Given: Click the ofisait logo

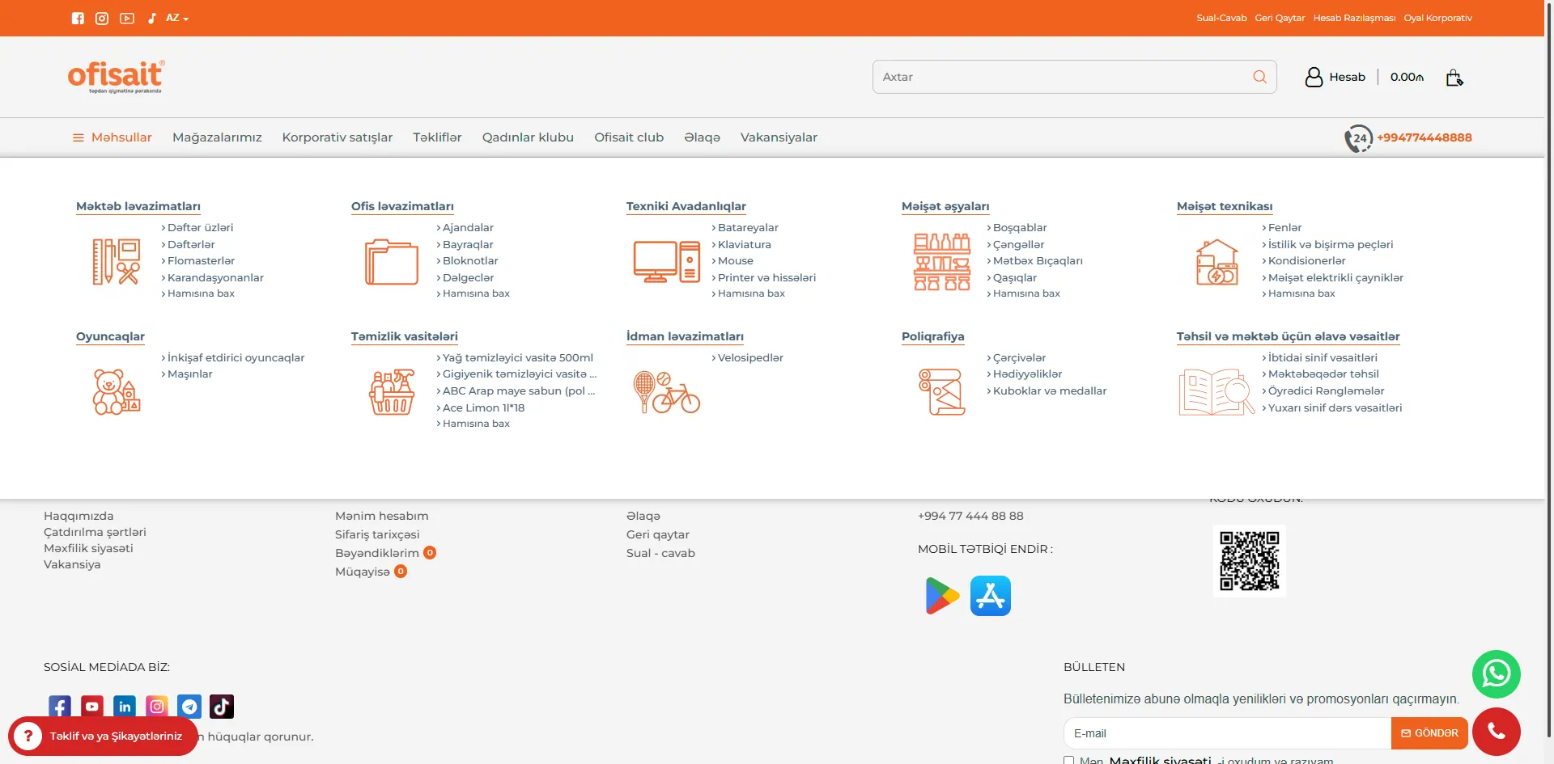Looking at the screenshot, I should click(117, 76).
